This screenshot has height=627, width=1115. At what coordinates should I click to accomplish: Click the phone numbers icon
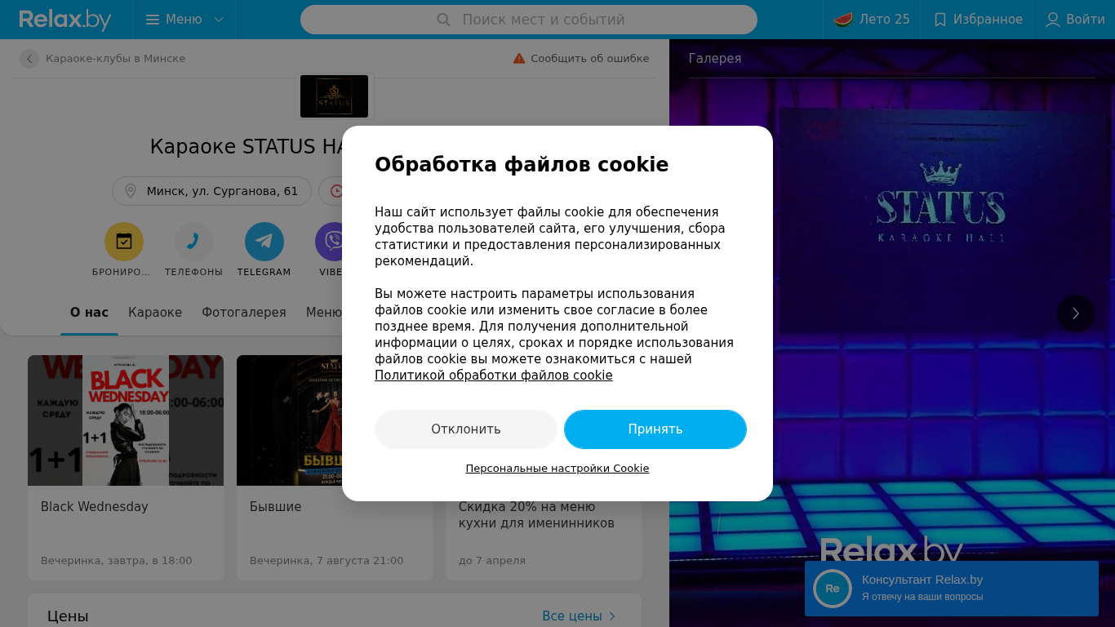(x=194, y=242)
